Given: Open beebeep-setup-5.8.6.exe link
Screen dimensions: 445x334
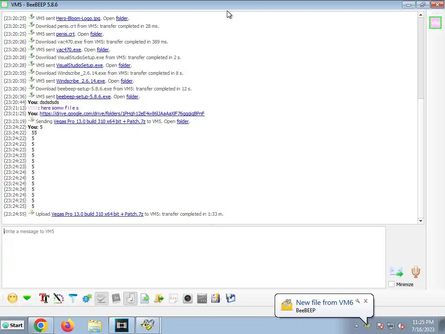Looking at the screenshot, I should [x=83, y=97].
